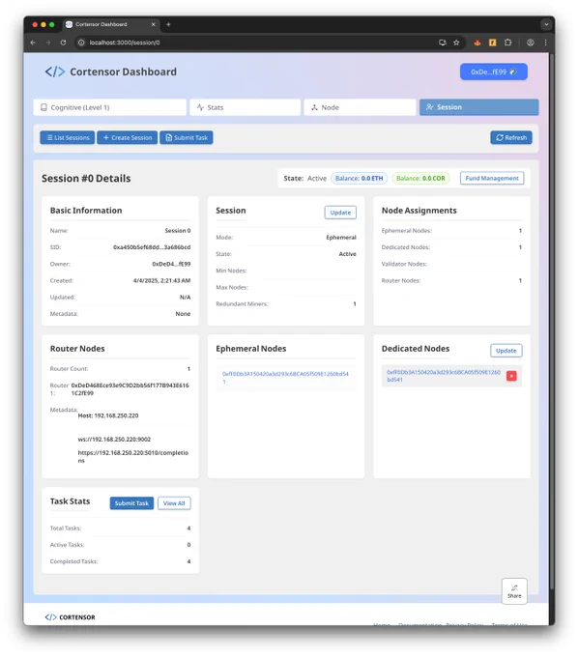This screenshot has width=579, height=657.
Task: Update the Session settings card
Action: point(340,213)
